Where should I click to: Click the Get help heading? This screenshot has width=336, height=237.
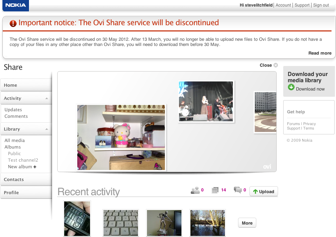tap(296, 112)
